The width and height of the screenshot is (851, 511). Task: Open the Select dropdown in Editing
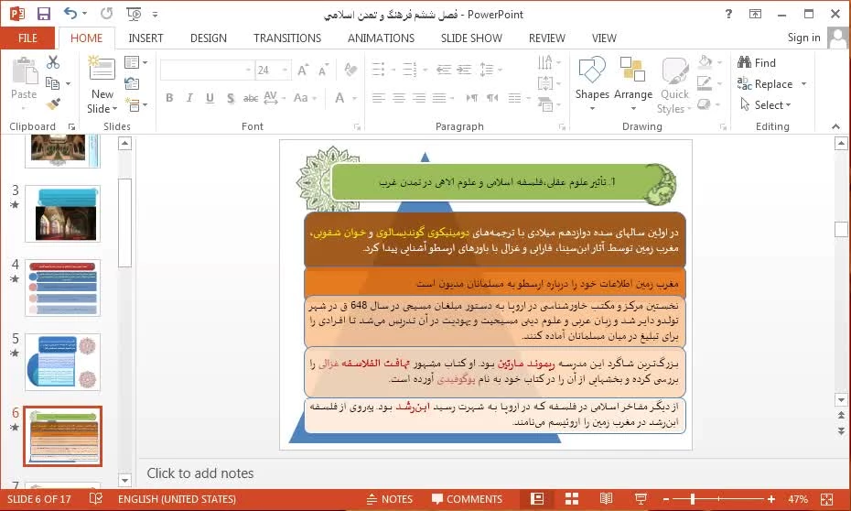(x=765, y=104)
